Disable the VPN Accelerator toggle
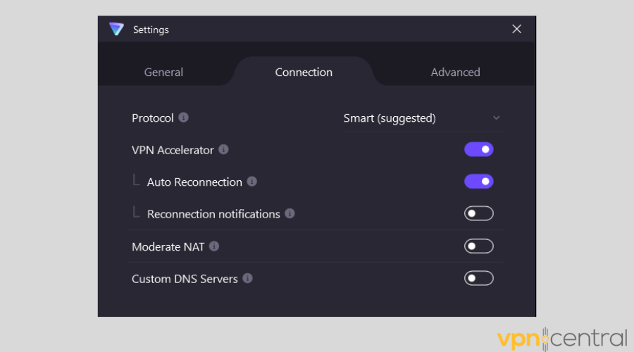 478,149
